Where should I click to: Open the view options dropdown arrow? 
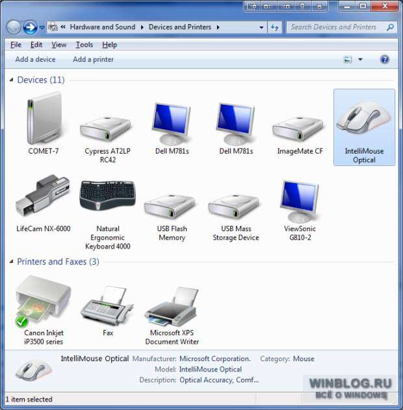click(x=360, y=60)
